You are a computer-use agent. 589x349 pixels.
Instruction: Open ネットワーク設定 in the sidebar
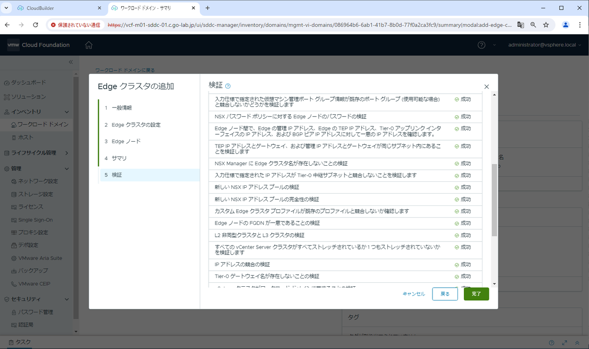[x=37, y=181]
